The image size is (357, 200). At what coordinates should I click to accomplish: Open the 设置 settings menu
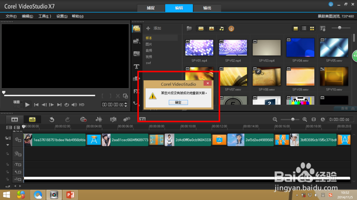pos(62,16)
